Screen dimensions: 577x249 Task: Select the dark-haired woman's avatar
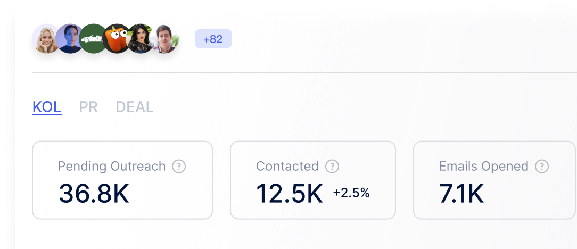coord(141,39)
